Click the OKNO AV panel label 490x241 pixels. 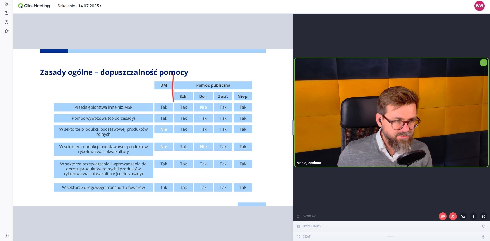pyautogui.click(x=309, y=216)
